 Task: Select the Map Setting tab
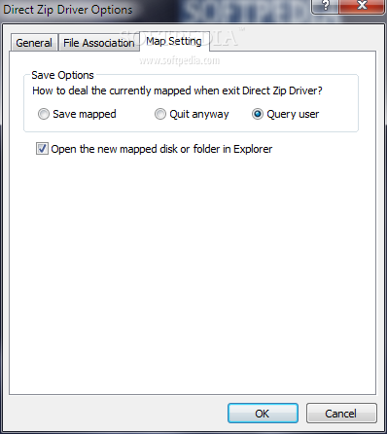pos(174,41)
